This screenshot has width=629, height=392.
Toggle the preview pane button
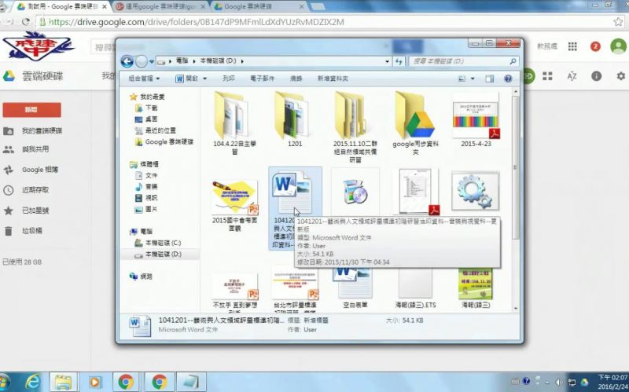click(x=490, y=79)
